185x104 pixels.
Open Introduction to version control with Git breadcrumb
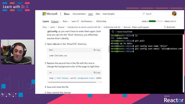84,27
